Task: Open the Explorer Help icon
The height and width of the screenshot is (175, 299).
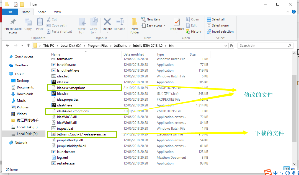Action: [294, 12]
